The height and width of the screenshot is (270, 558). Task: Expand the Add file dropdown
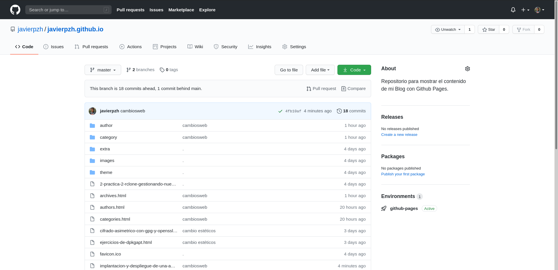tap(320, 70)
